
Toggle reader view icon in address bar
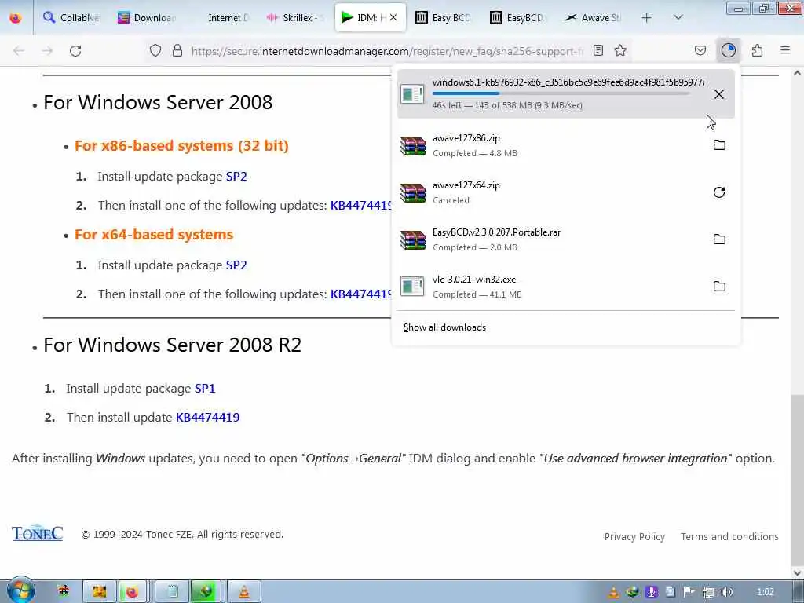click(x=598, y=50)
